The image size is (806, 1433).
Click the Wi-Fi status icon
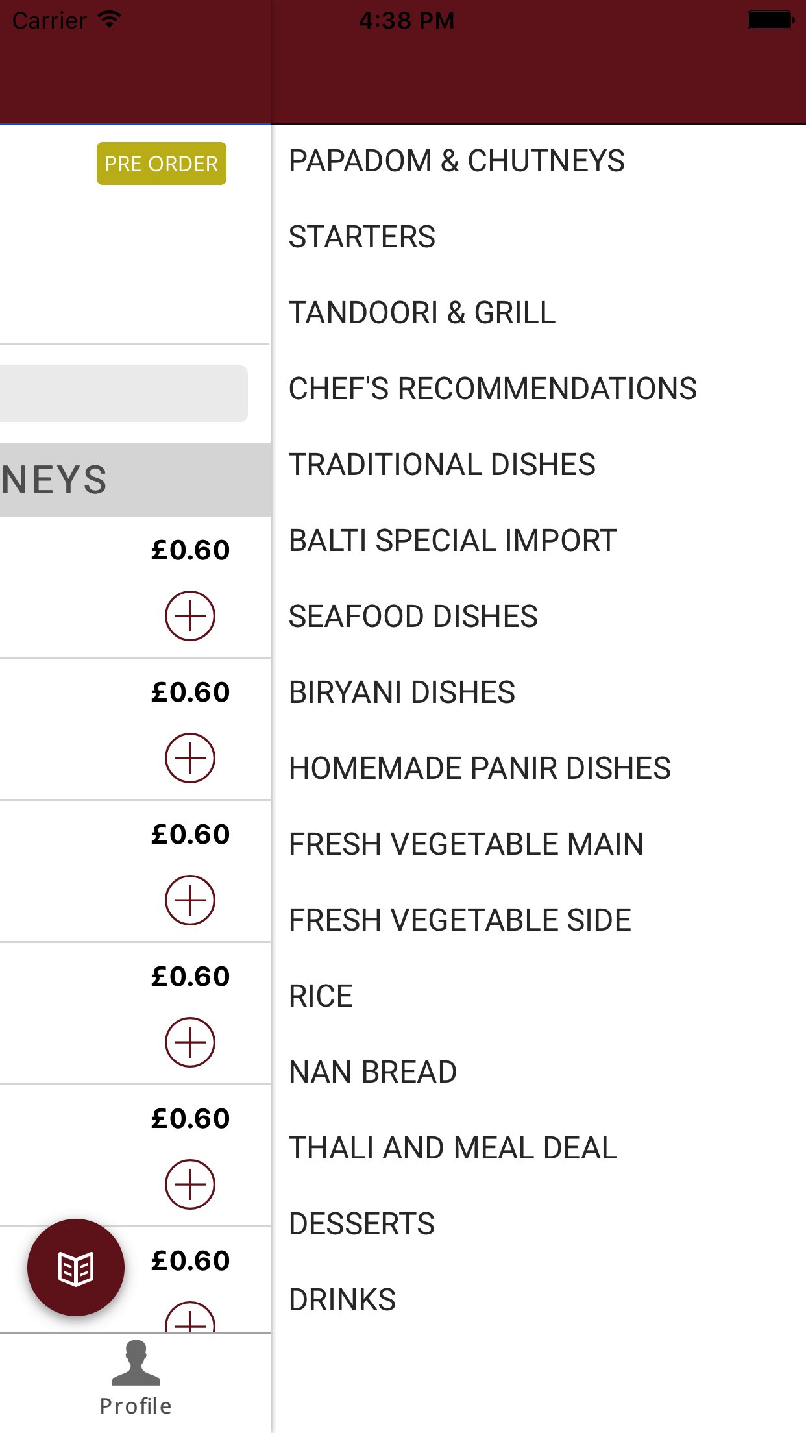[110, 19]
